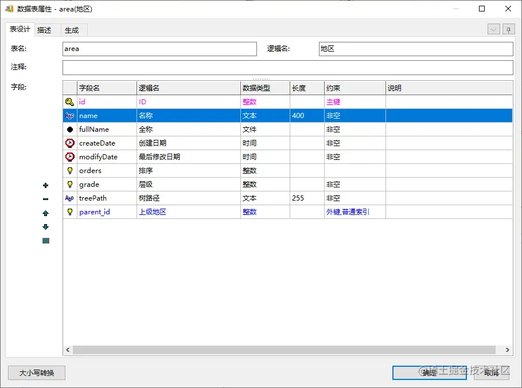The image size is (522, 388).
Task: Click the 约束 column header
Action: [355, 88]
